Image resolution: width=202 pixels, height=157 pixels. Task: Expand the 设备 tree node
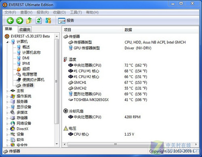7,134
